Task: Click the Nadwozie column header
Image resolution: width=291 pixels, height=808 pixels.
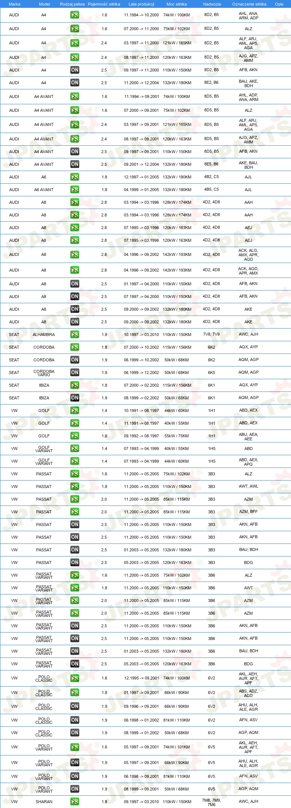Action: [212, 4]
